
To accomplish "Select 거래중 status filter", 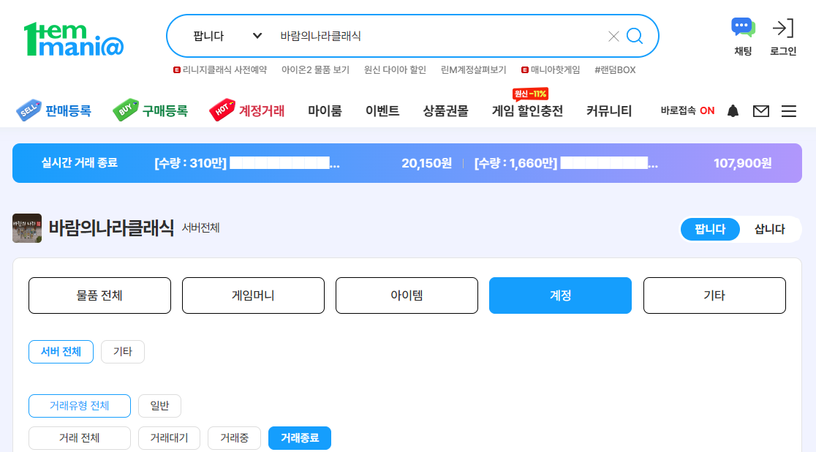I will (x=234, y=438).
